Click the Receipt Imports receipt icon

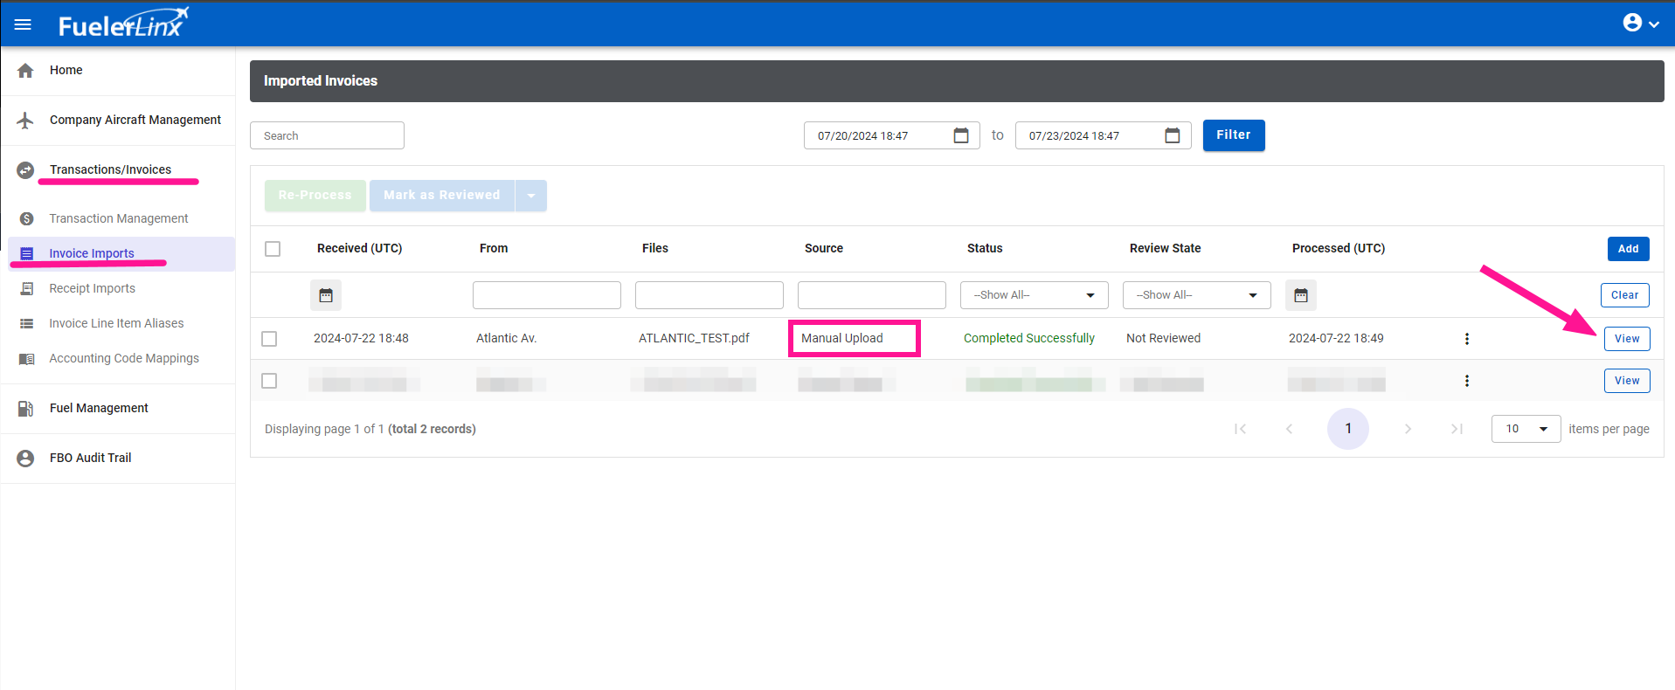[27, 288]
